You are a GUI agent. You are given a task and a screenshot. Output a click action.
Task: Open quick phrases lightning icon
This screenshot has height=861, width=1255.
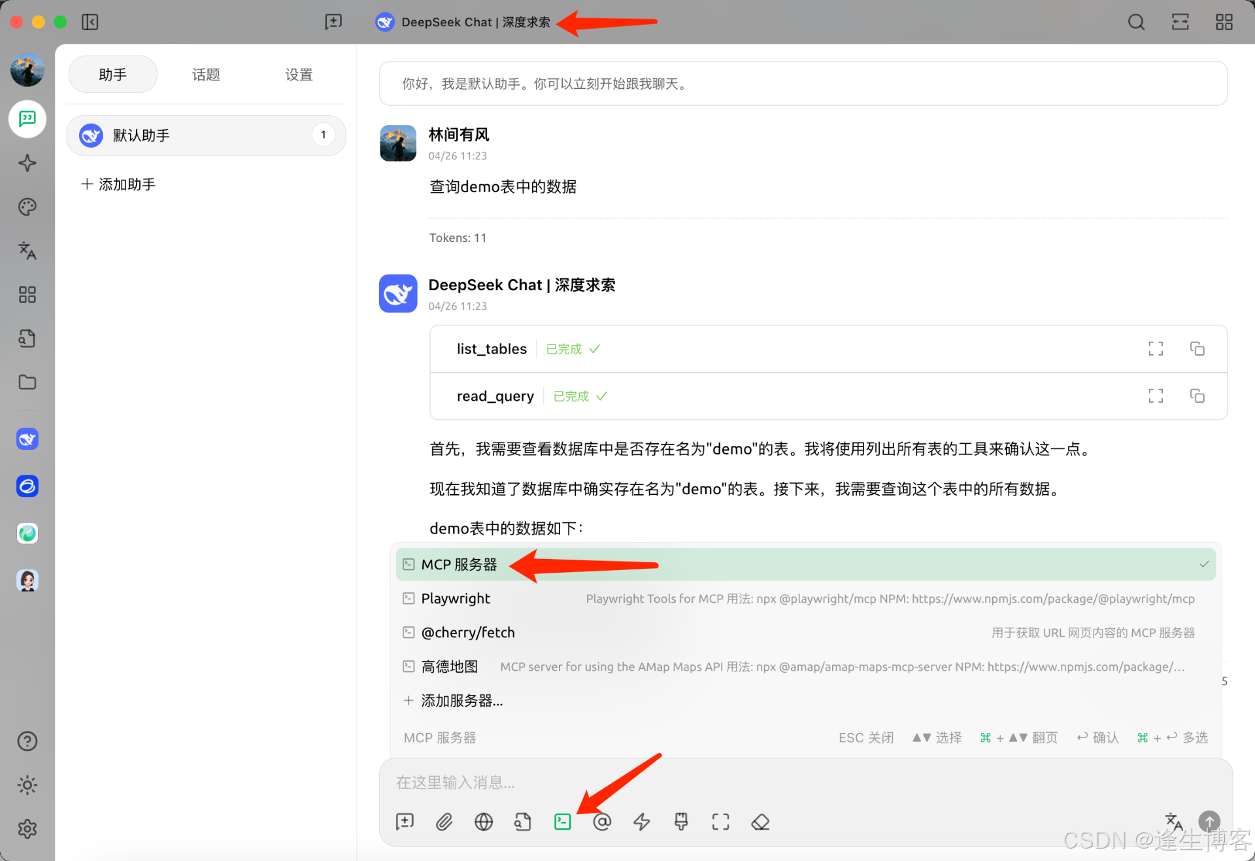tap(641, 822)
